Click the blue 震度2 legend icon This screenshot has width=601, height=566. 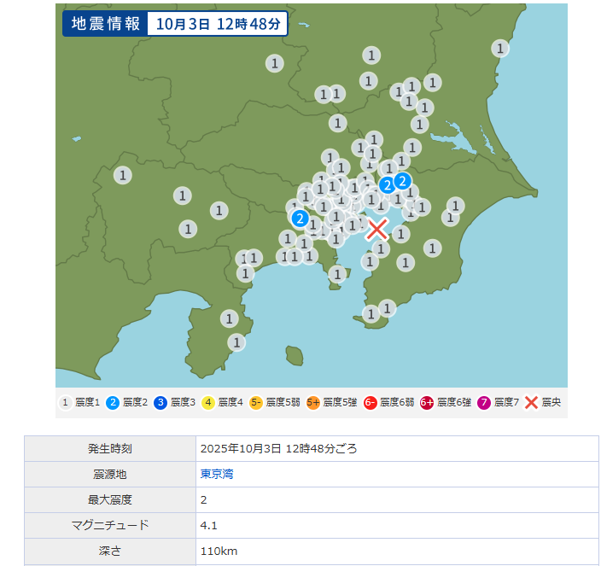point(113,402)
